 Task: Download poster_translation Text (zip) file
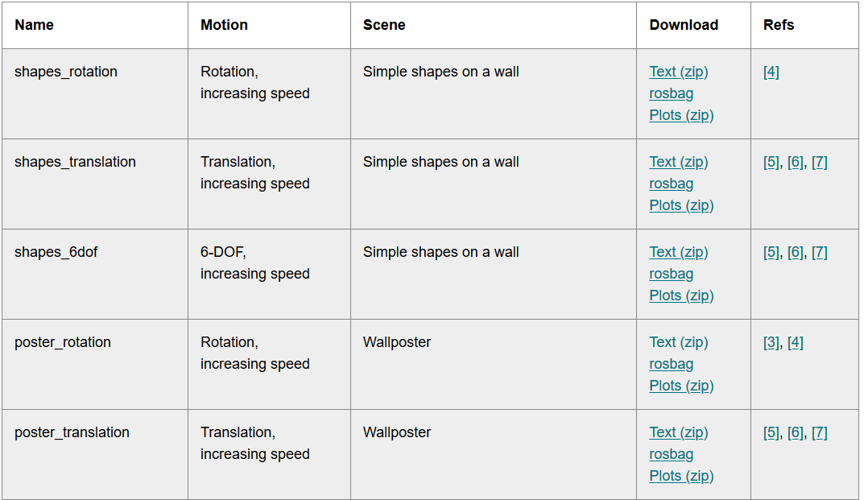pyautogui.click(x=678, y=432)
